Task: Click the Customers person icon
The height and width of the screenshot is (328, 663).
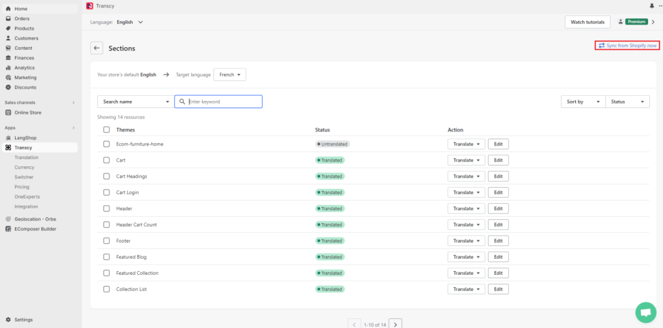Action: [x=8, y=38]
